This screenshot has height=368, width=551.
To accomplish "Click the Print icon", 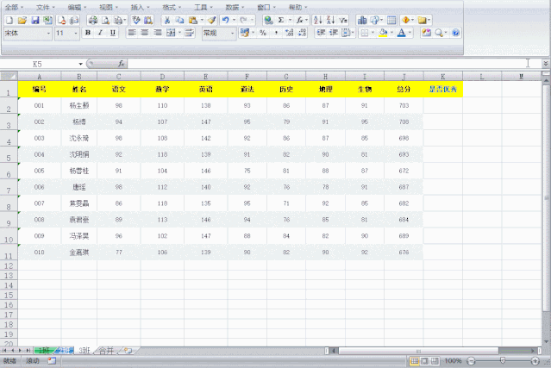I will click(93, 21).
